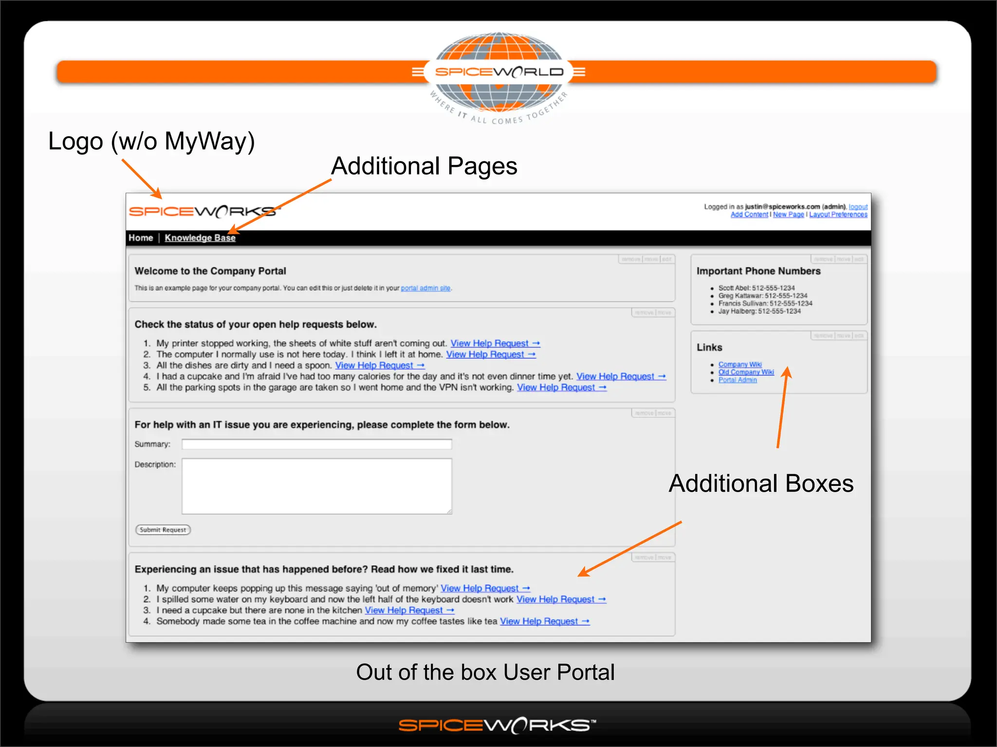Remove the Important Phone Numbers box
This screenshot has width=997, height=747.
824,259
